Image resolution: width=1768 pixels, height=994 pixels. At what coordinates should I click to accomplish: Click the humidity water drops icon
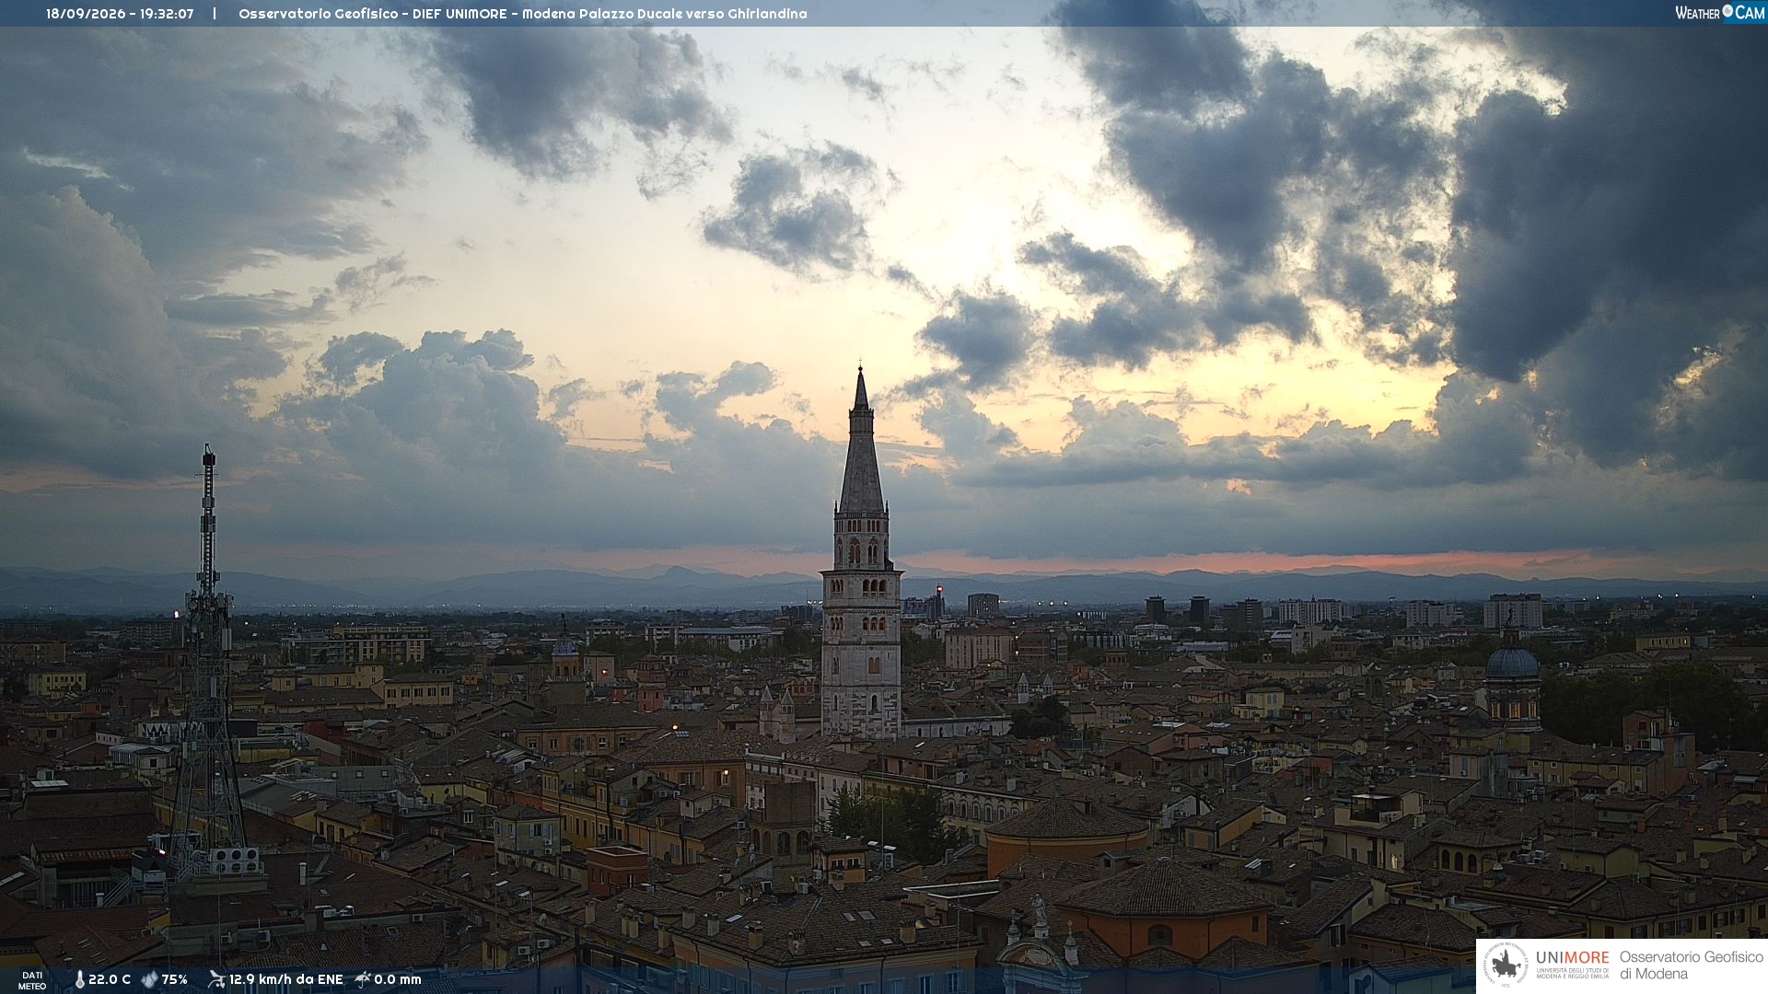[149, 979]
